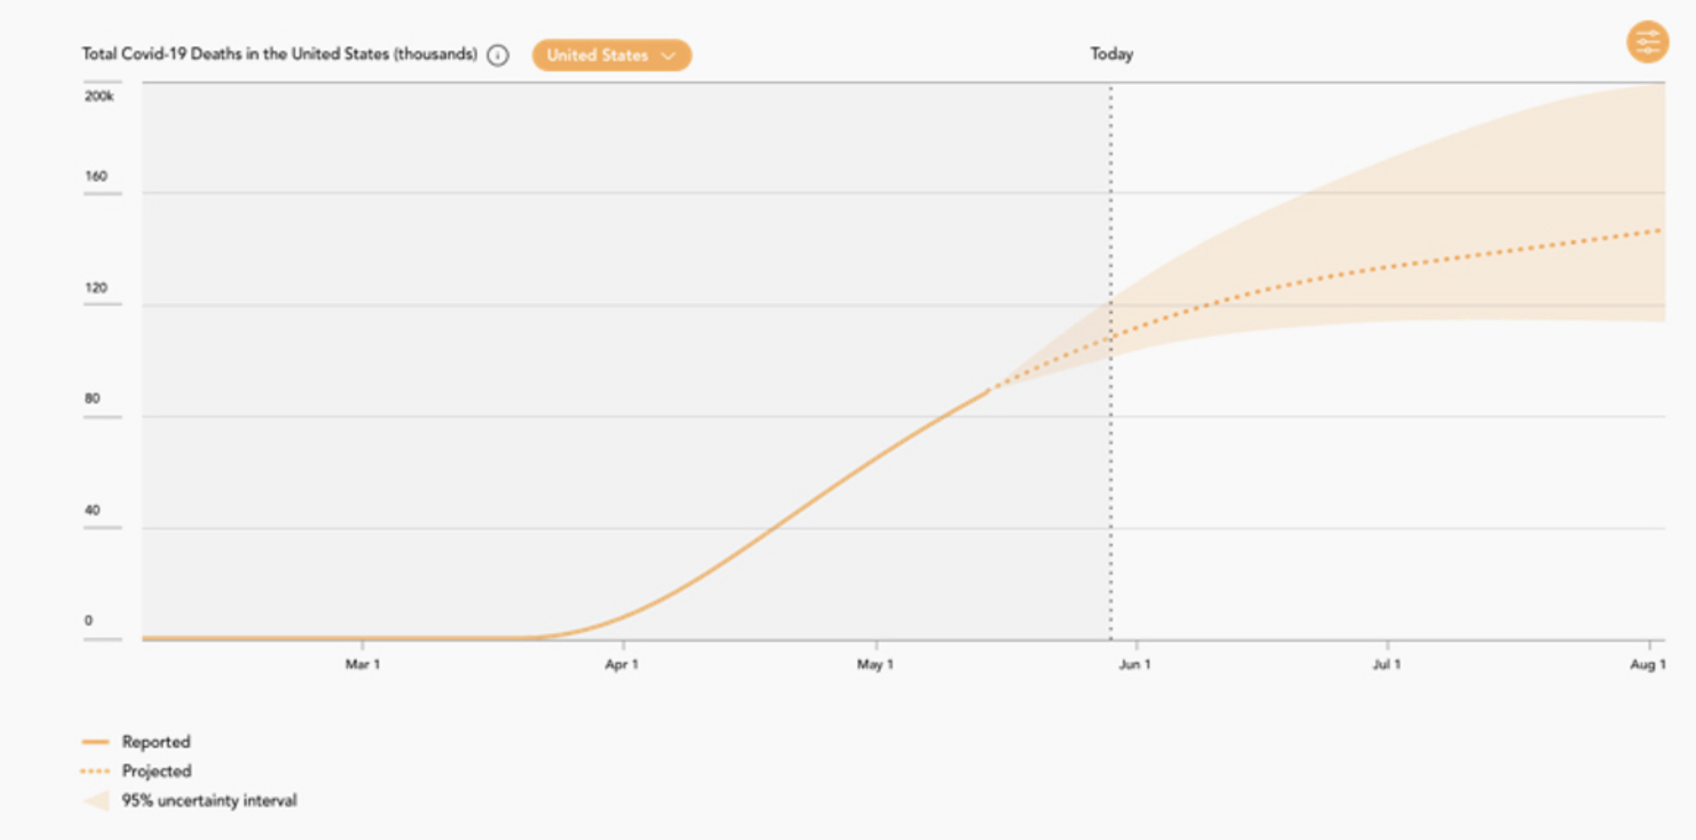Select the solid Reported line symbol in legend
Screen dimensions: 1696x840
94,741
